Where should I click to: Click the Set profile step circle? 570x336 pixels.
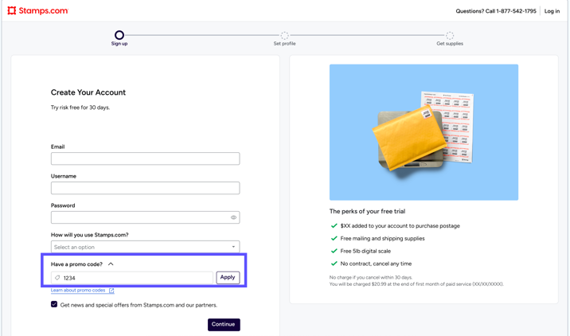pos(284,35)
